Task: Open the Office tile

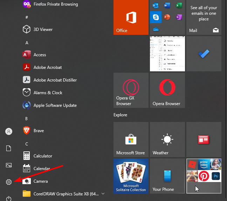Action: click(131, 17)
